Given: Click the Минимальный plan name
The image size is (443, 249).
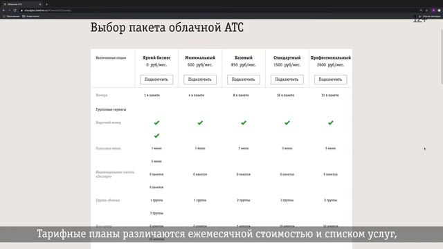Looking at the screenshot, I should [x=200, y=57].
